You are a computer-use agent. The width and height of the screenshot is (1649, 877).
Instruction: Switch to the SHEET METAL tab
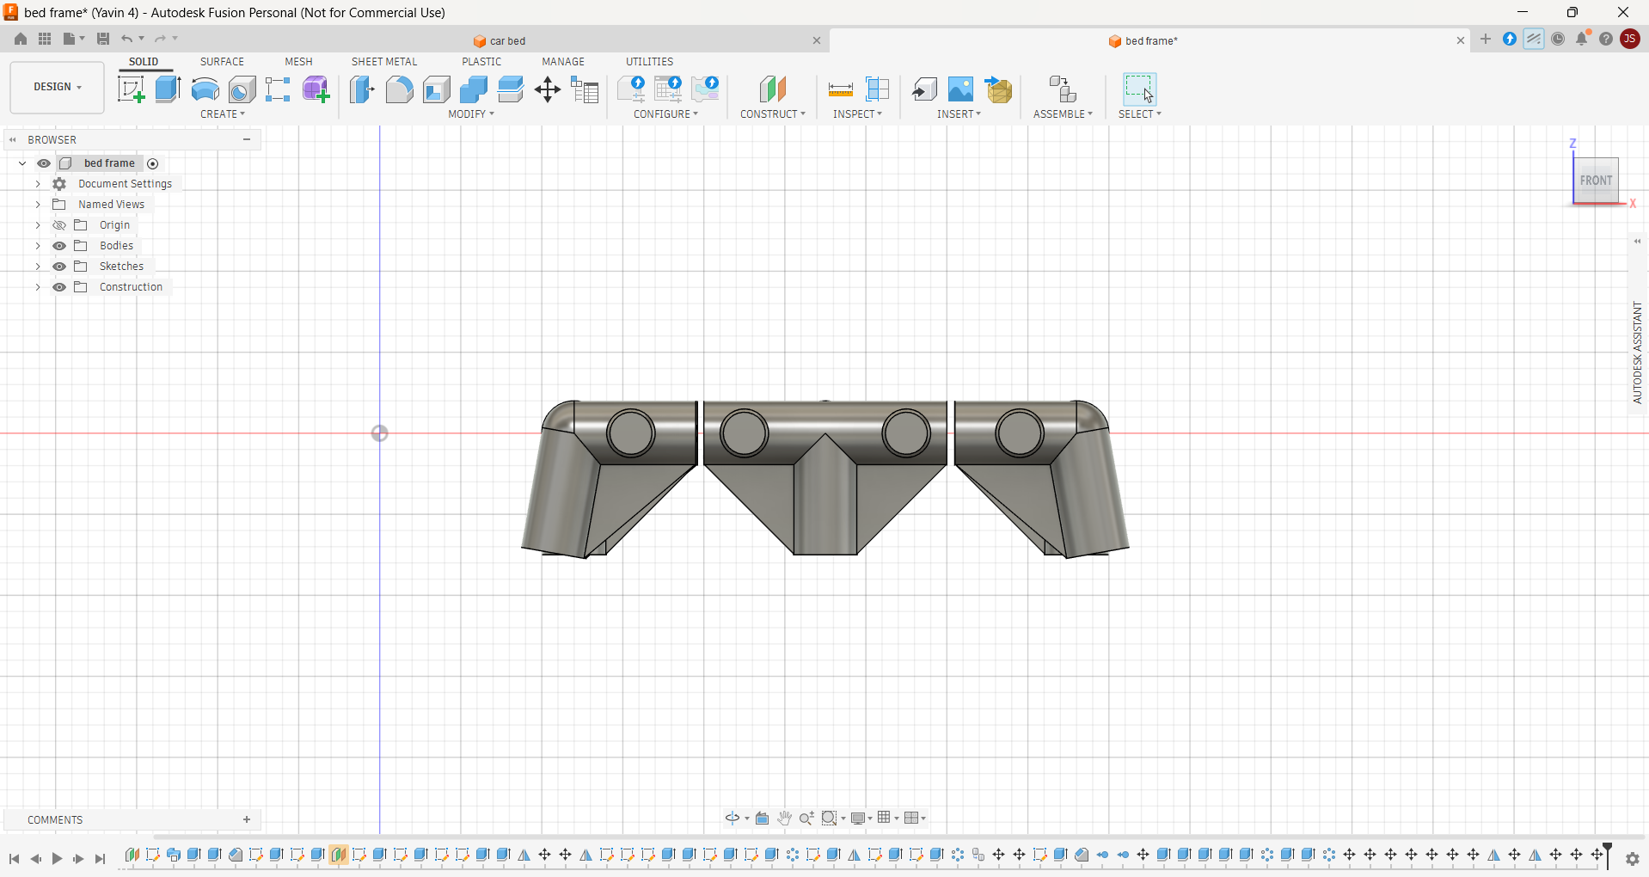384,62
